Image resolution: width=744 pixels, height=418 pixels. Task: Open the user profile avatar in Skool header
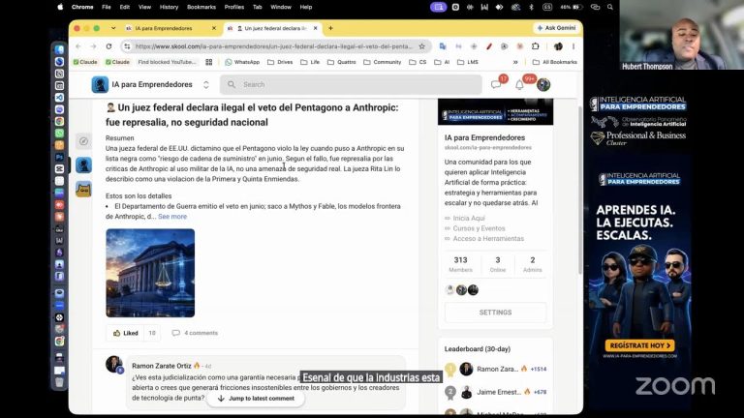point(543,85)
